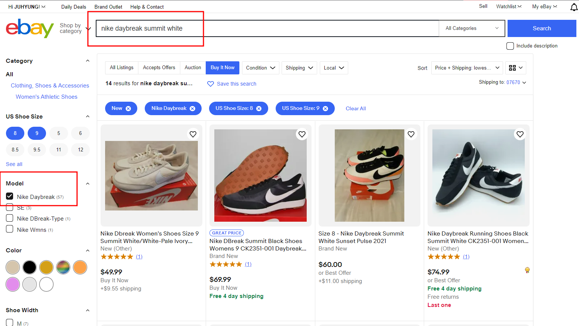Open the Watchlist menu
Viewport: 579px width, 326px height.
click(509, 6)
